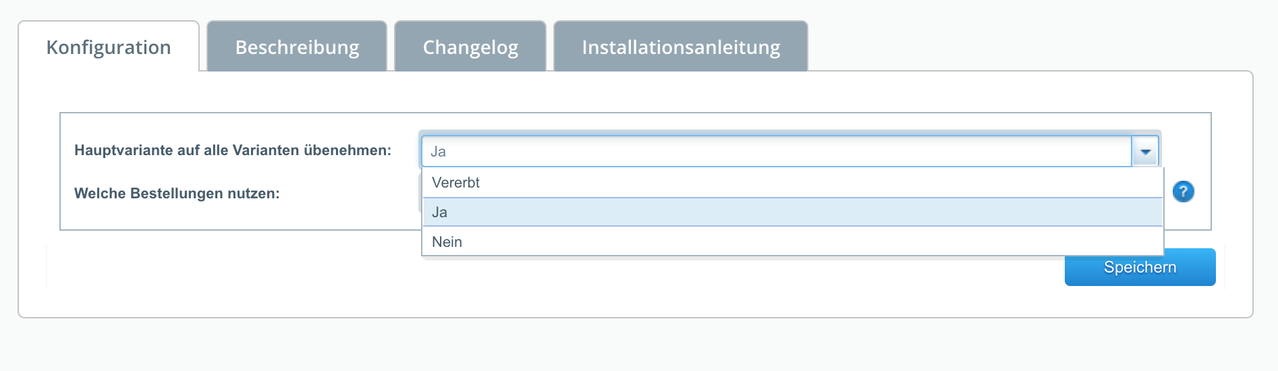Open the Changelog tab
Image resolution: width=1278 pixels, height=371 pixels.
tap(470, 47)
